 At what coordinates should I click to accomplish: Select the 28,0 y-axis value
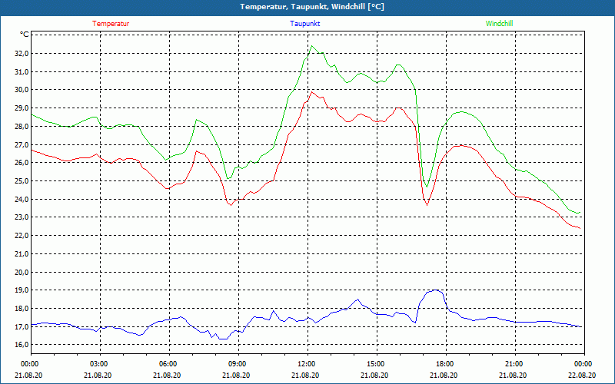coord(22,126)
